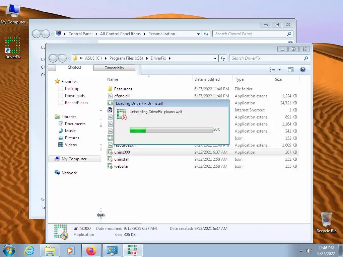Toggle the preview pane icon

point(291,70)
